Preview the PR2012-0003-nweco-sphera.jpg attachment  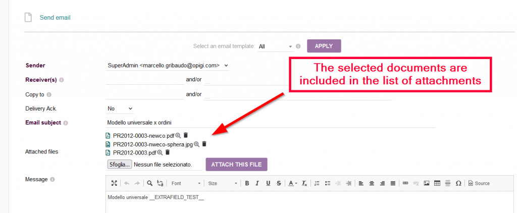pyautogui.click(x=197, y=144)
